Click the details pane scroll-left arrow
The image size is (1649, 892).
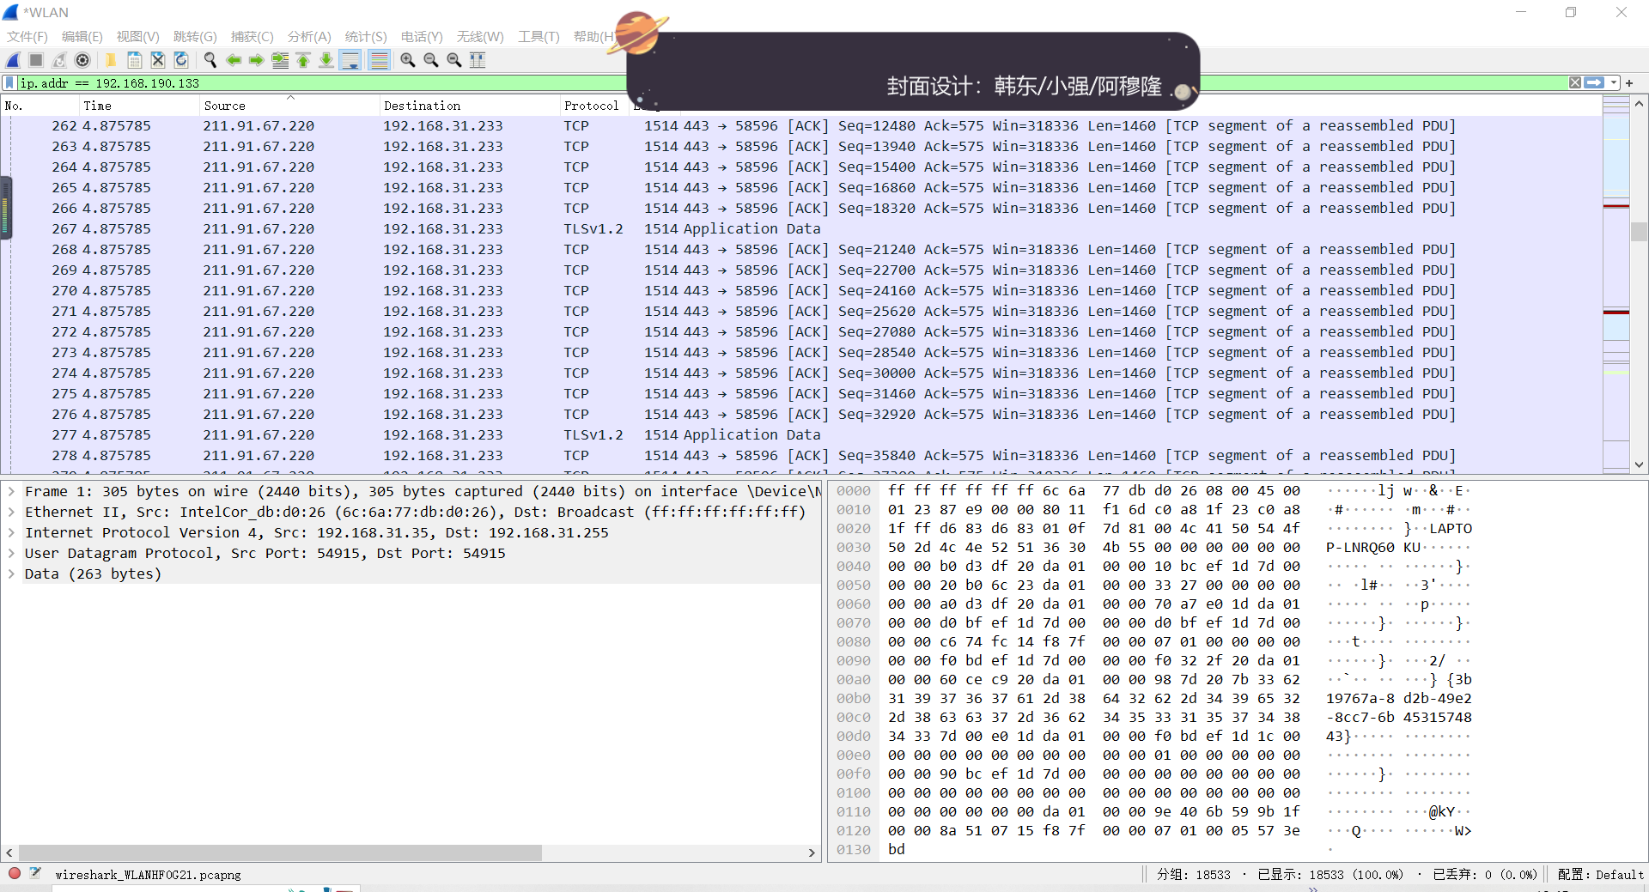coord(9,853)
